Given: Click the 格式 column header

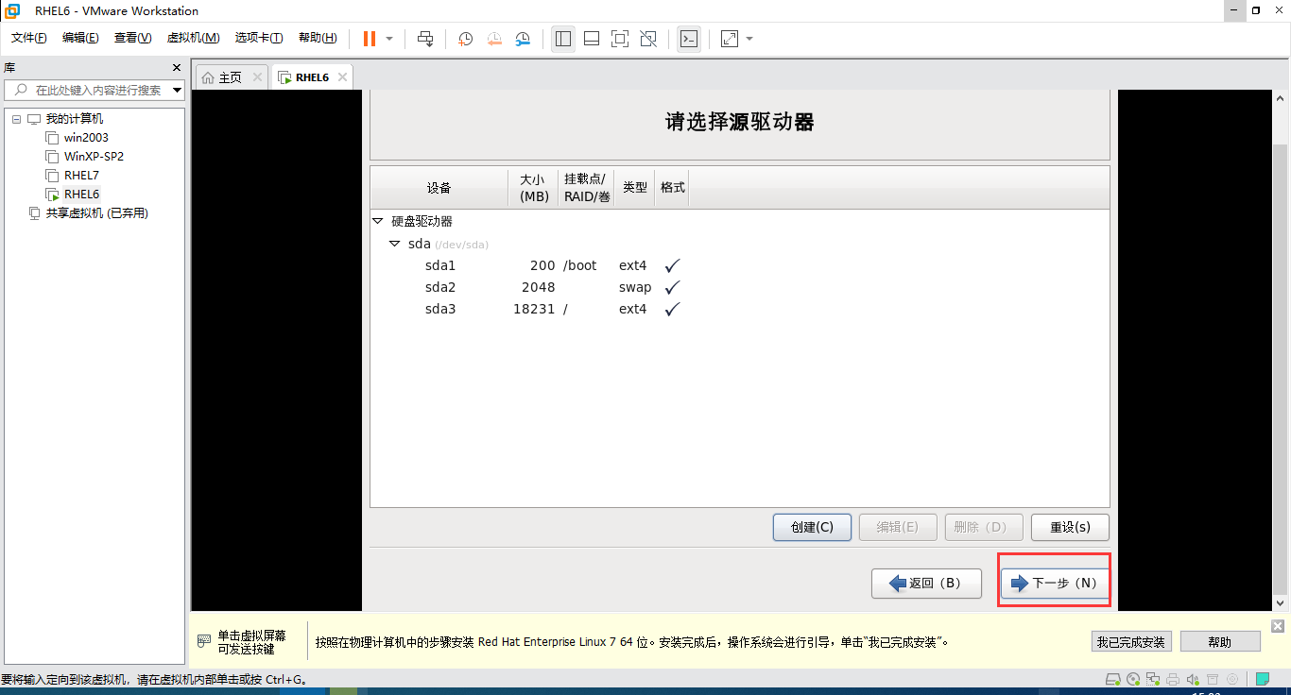Looking at the screenshot, I should (673, 188).
